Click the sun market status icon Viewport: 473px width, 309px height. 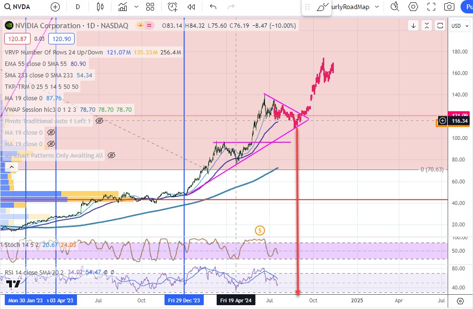(x=140, y=26)
